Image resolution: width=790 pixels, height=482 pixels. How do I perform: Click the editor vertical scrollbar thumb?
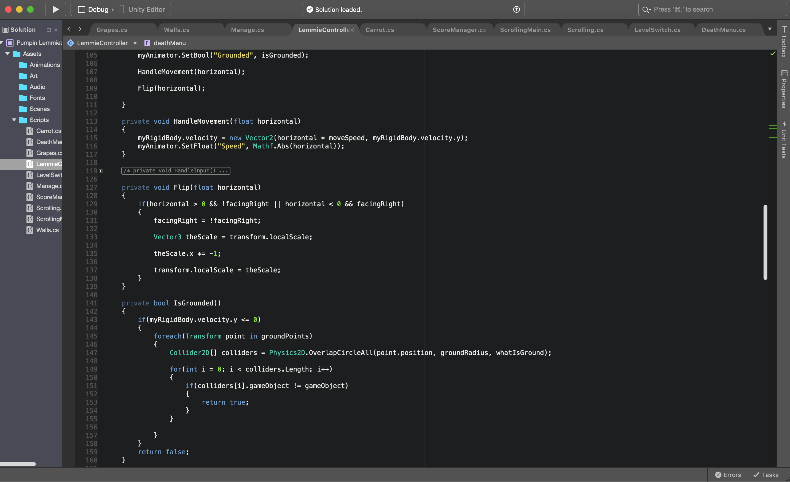click(x=765, y=242)
